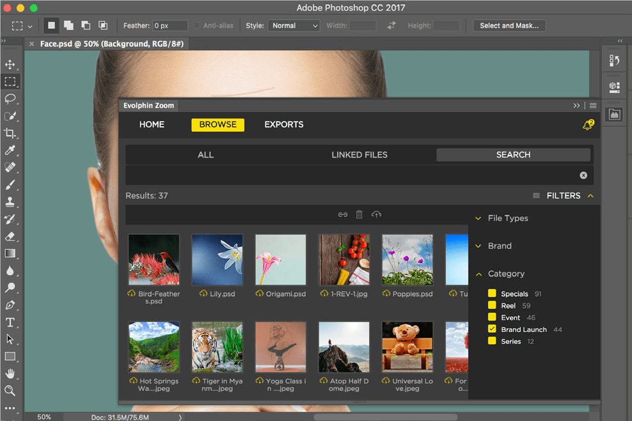Select the SEARCH tab

tap(514, 155)
